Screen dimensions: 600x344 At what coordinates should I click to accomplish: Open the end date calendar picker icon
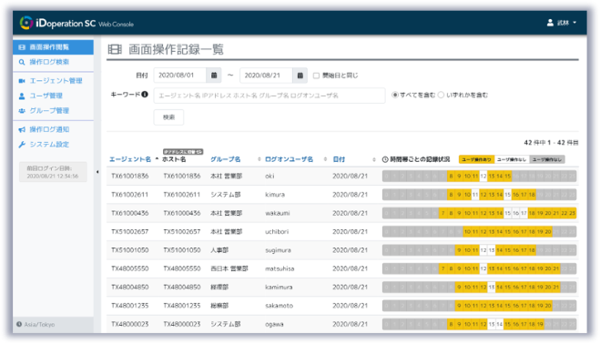click(x=300, y=76)
